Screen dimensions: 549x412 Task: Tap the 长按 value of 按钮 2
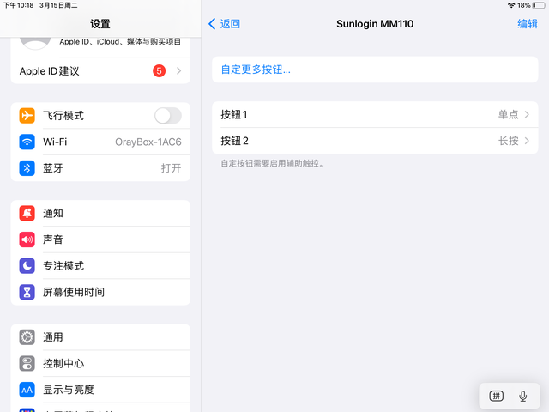(508, 141)
